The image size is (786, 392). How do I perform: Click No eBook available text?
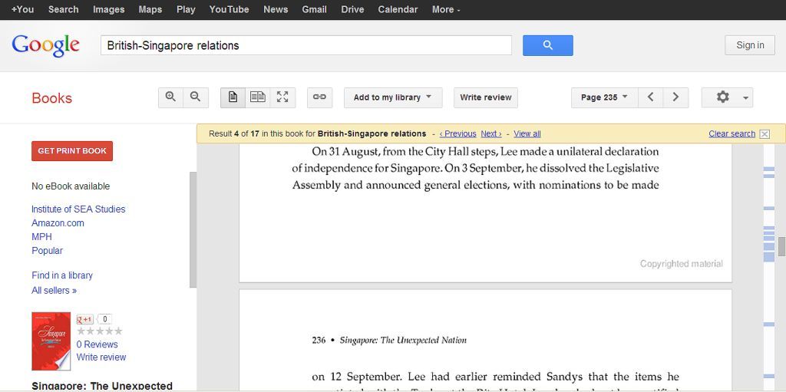(x=71, y=186)
